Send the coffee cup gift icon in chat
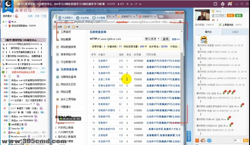This screenshot has width=250, height=145. [x=203, y=140]
